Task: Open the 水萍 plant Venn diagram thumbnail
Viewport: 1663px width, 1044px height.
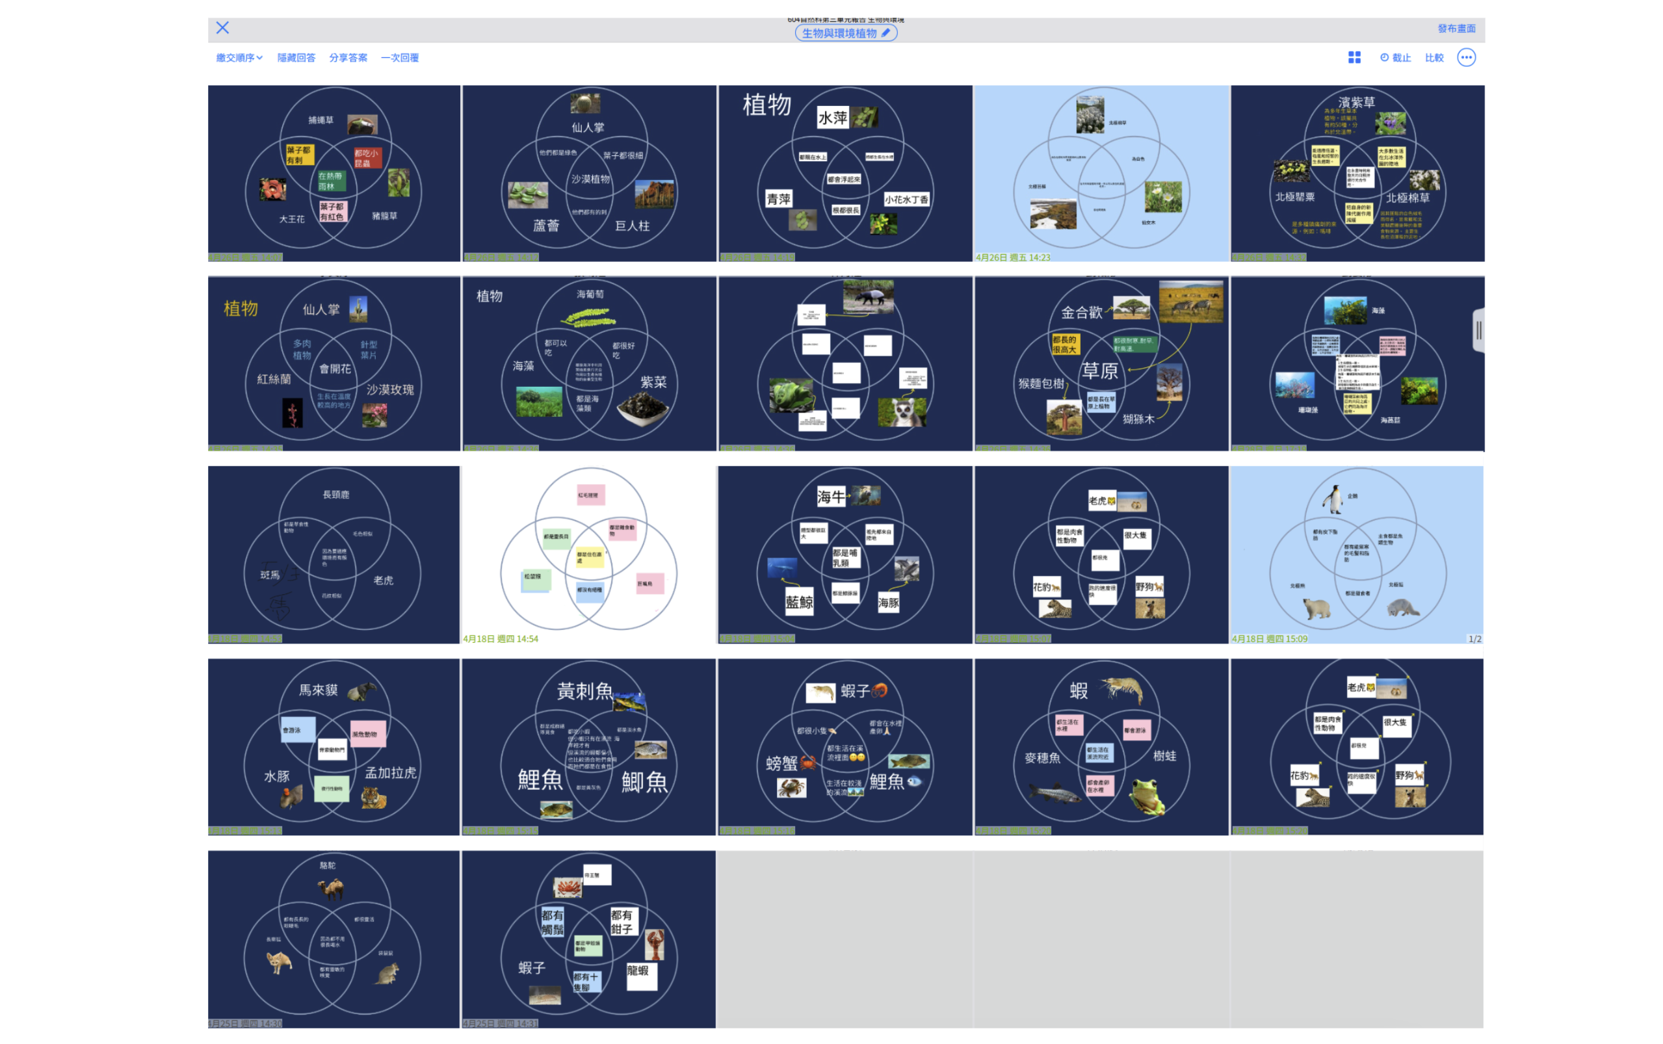Action: pyautogui.click(x=845, y=173)
